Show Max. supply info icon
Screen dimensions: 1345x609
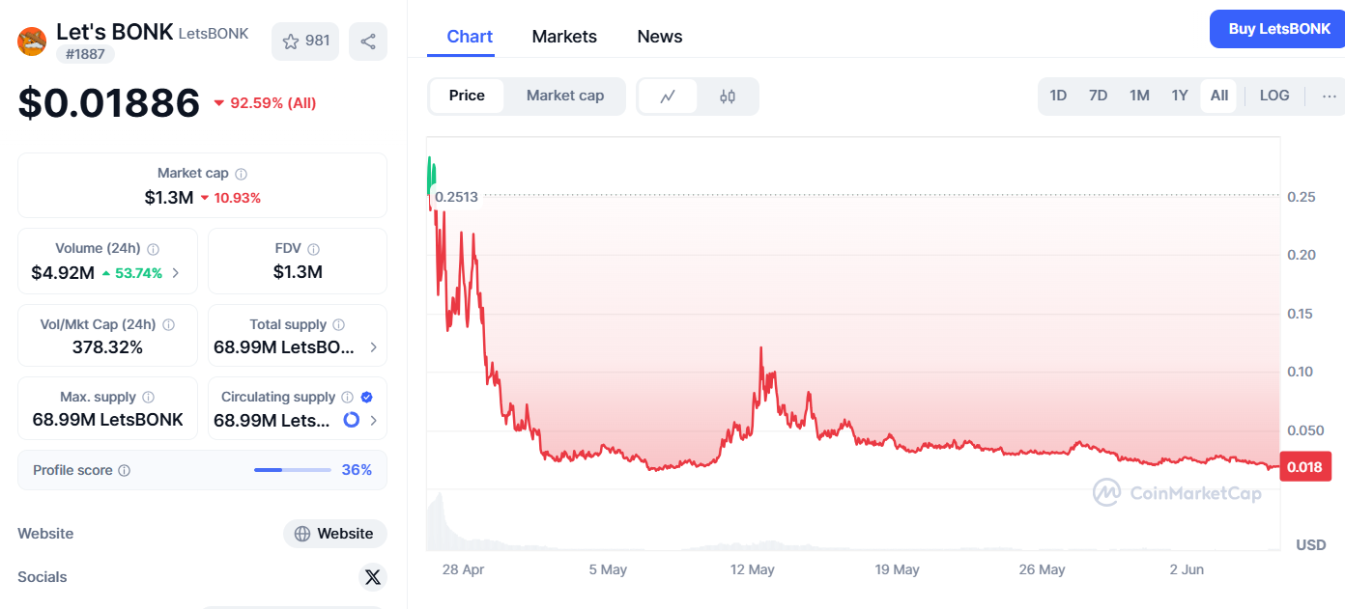pyautogui.click(x=148, y=398)
